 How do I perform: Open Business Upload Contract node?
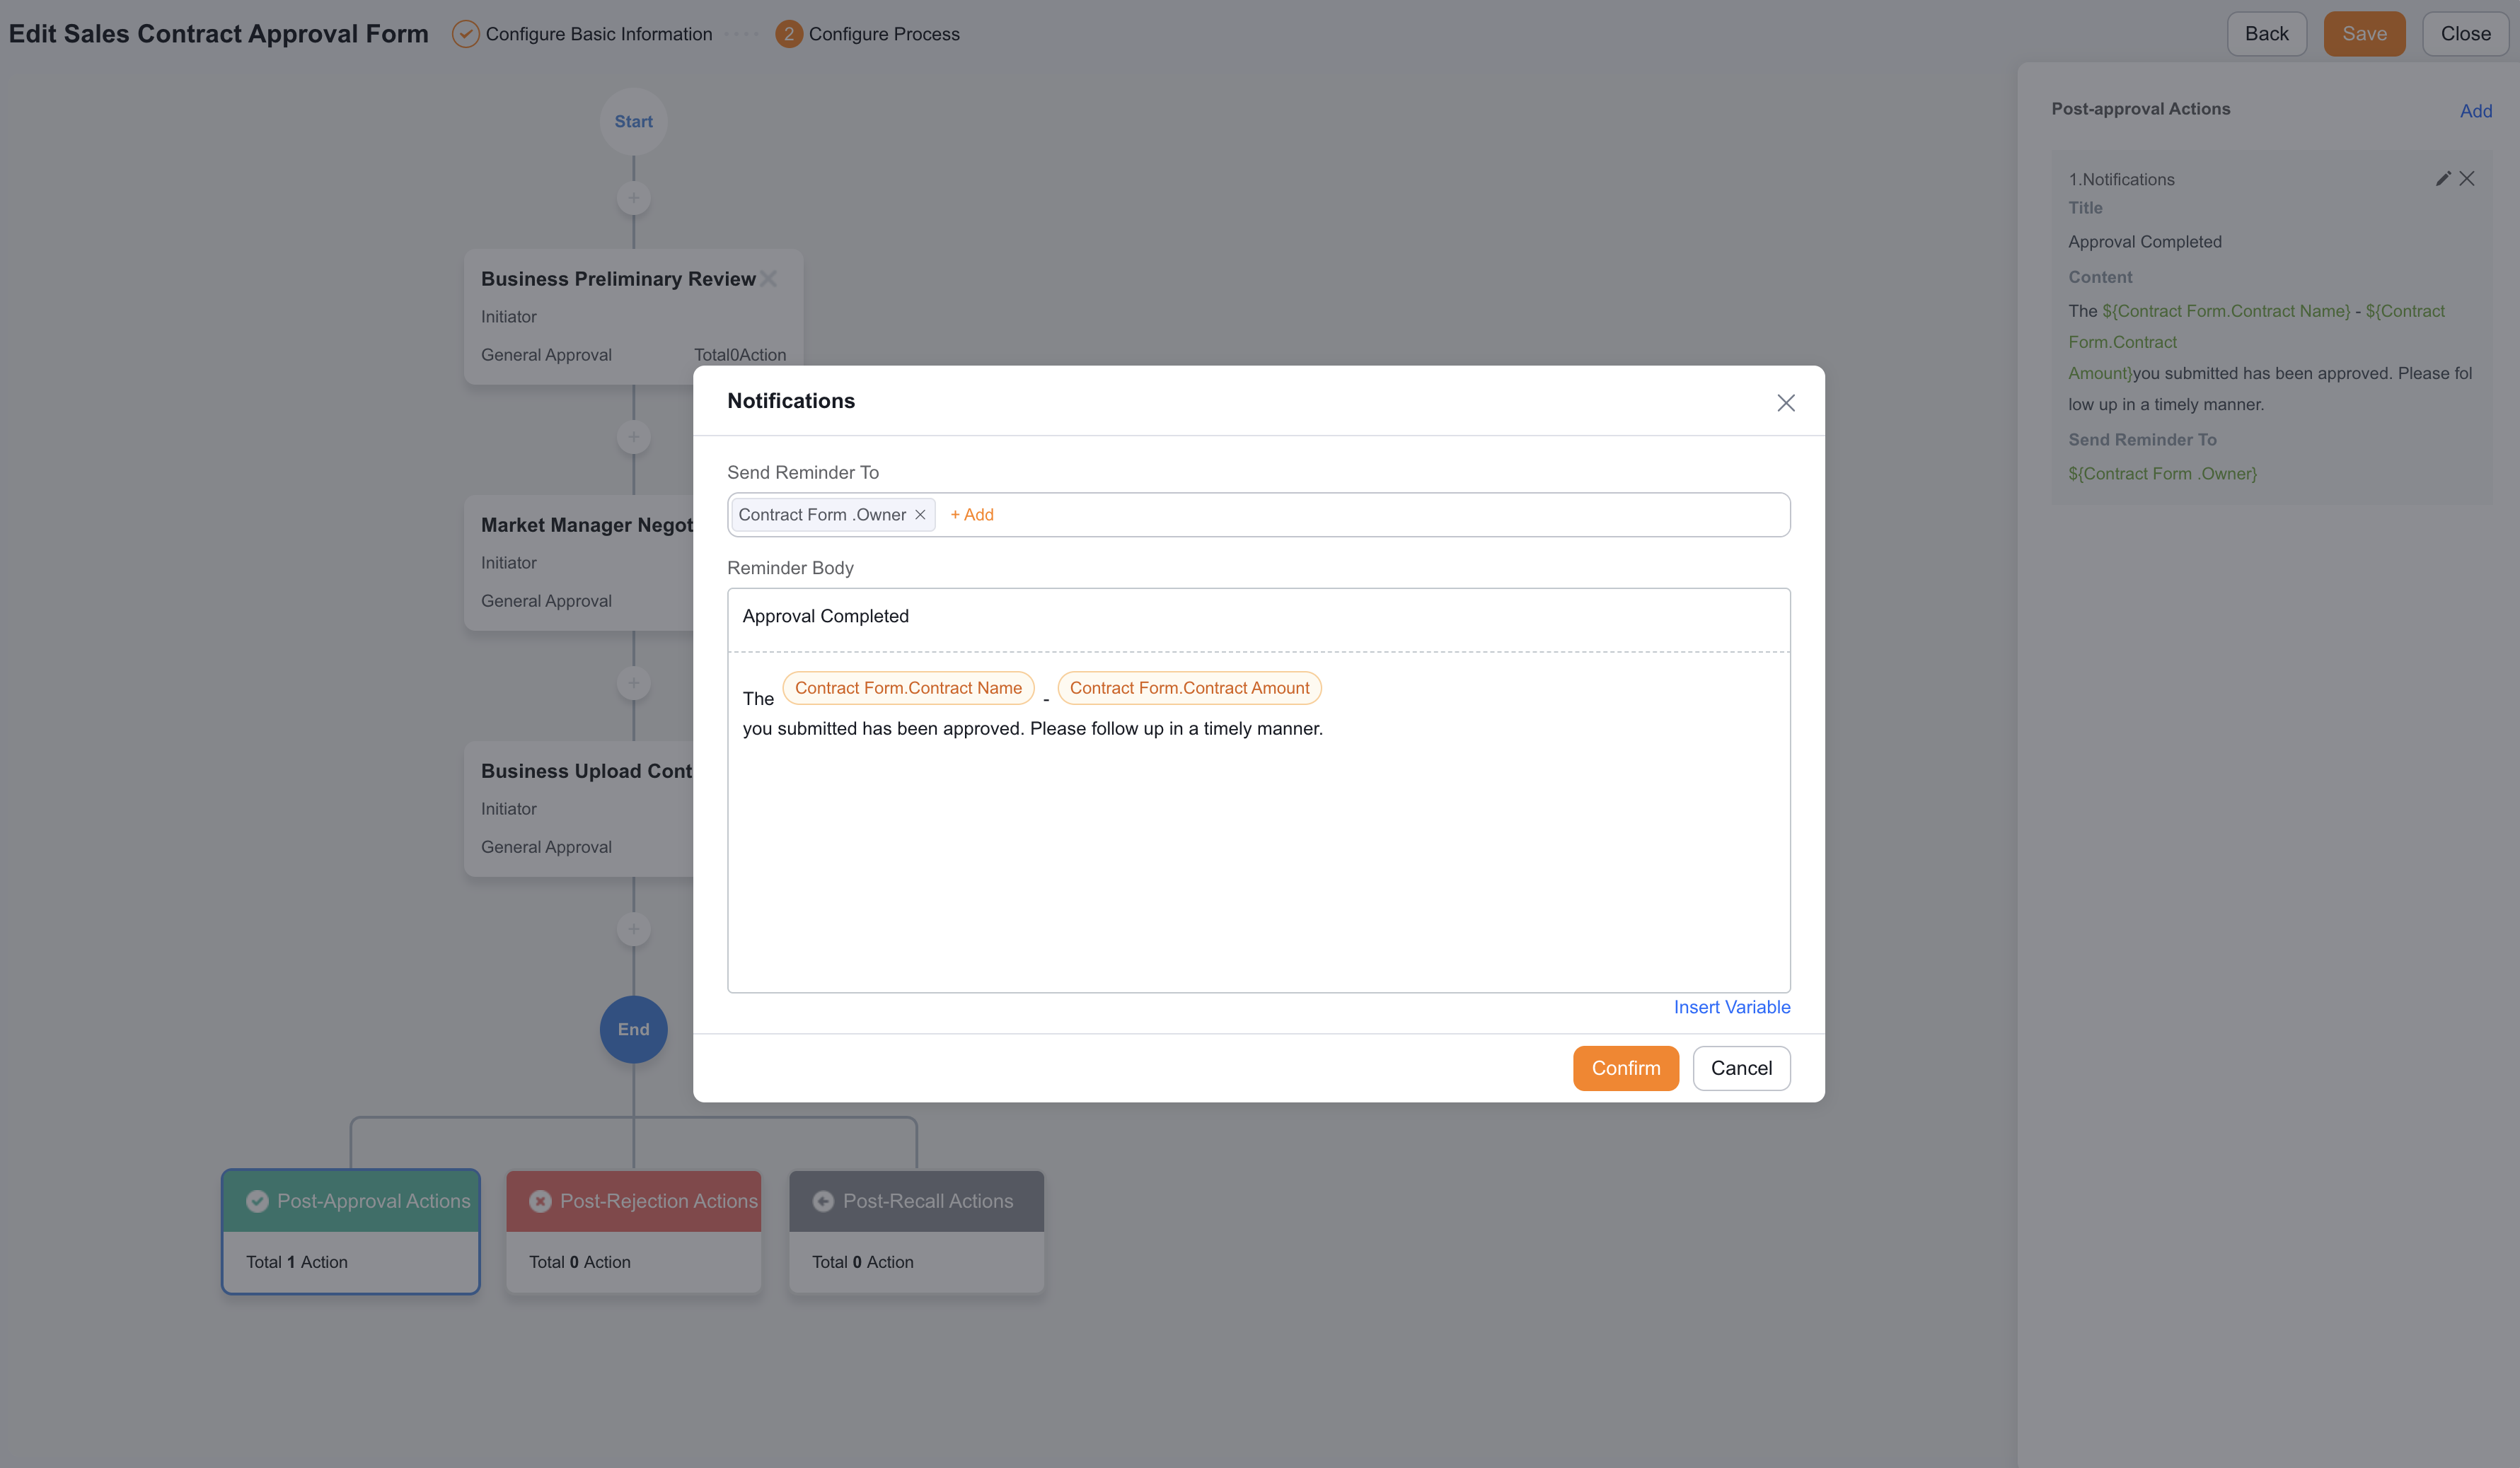click(x=579, y=810)
